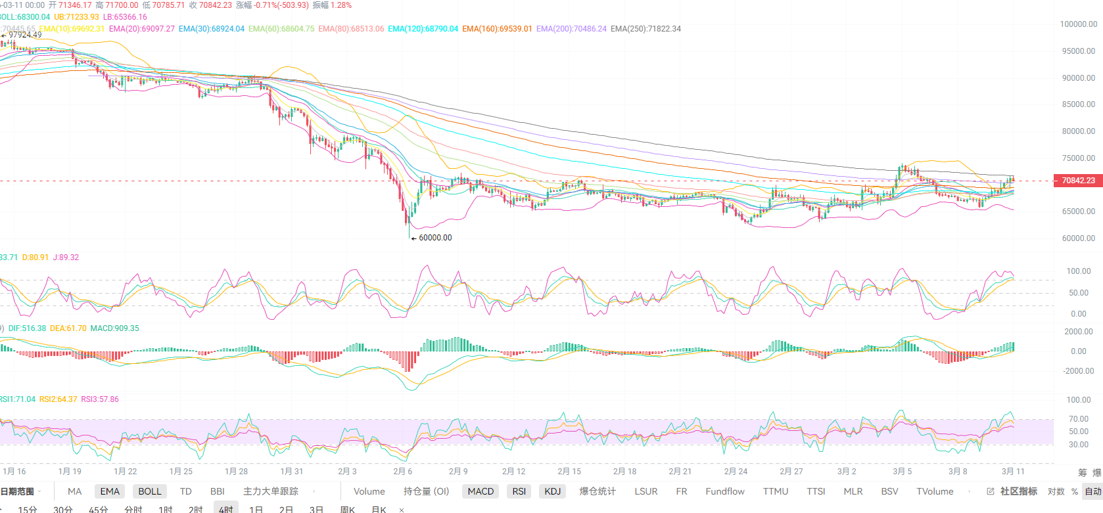Toggle the MACD sub-indicator

coord(481,491)
